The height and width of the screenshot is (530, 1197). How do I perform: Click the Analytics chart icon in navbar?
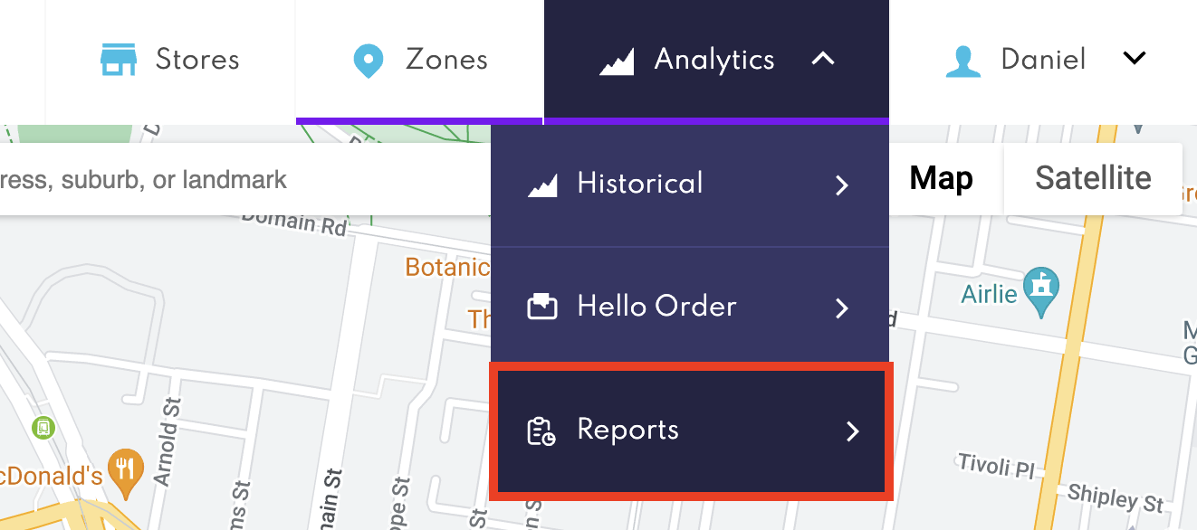point(617,62)
